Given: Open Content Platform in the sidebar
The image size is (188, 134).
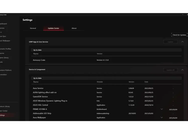Looking at the screenshot, I should tap(6, 70).
